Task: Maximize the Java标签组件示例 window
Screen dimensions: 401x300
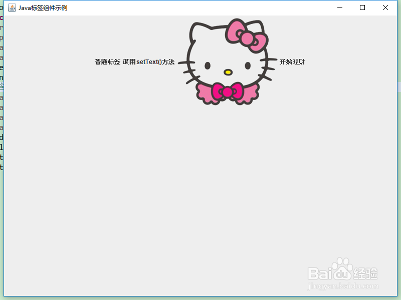Action: coord(362,7)
